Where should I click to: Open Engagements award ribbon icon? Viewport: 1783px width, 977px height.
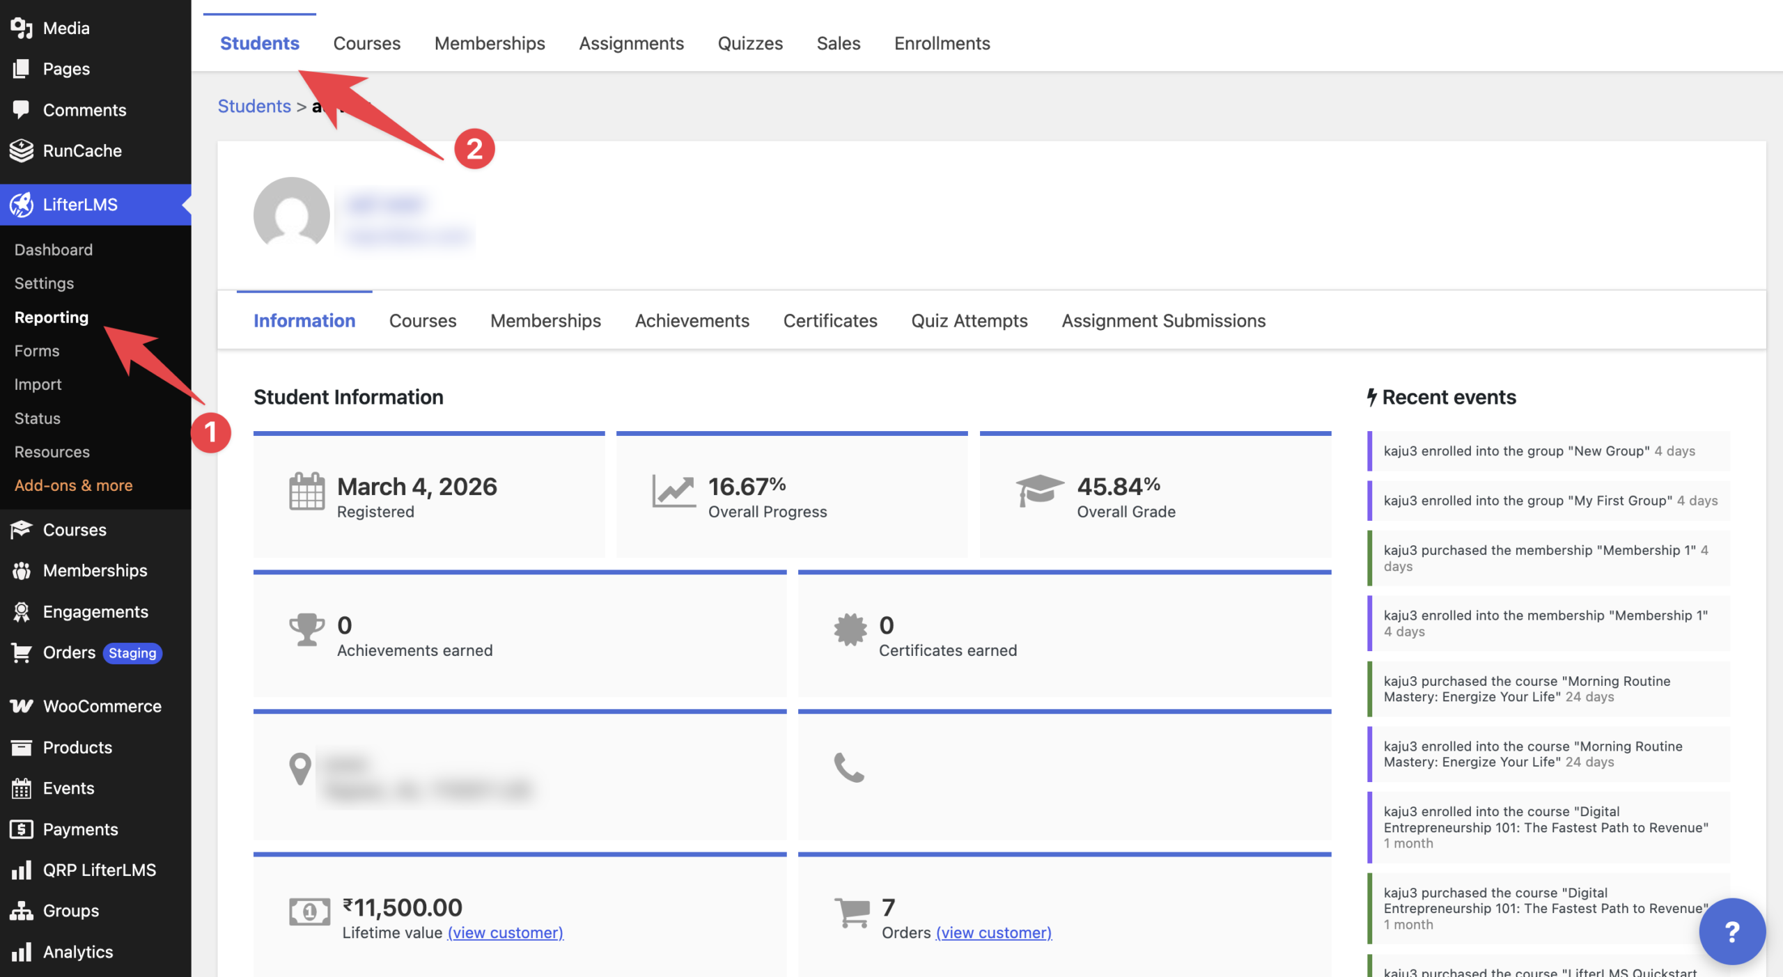pos(22,611)
